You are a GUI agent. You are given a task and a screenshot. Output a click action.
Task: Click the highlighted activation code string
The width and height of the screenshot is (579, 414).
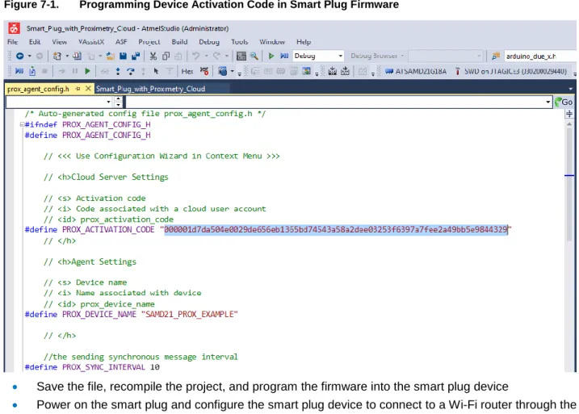tap(336, 229)
